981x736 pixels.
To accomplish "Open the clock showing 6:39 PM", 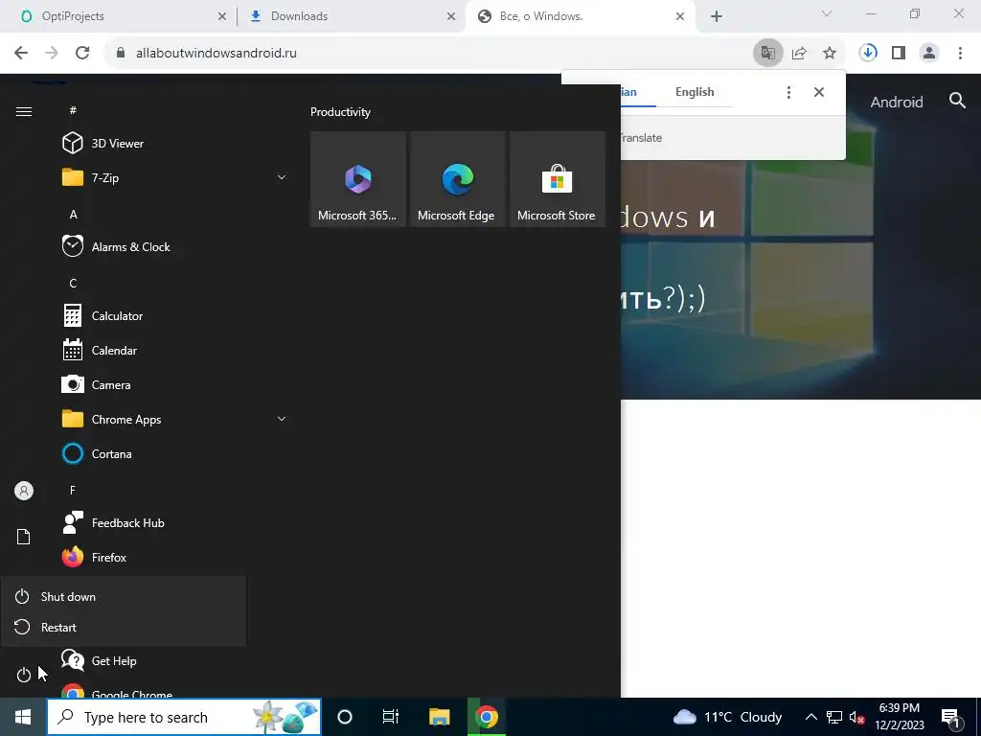I will (x=899, y=717).
